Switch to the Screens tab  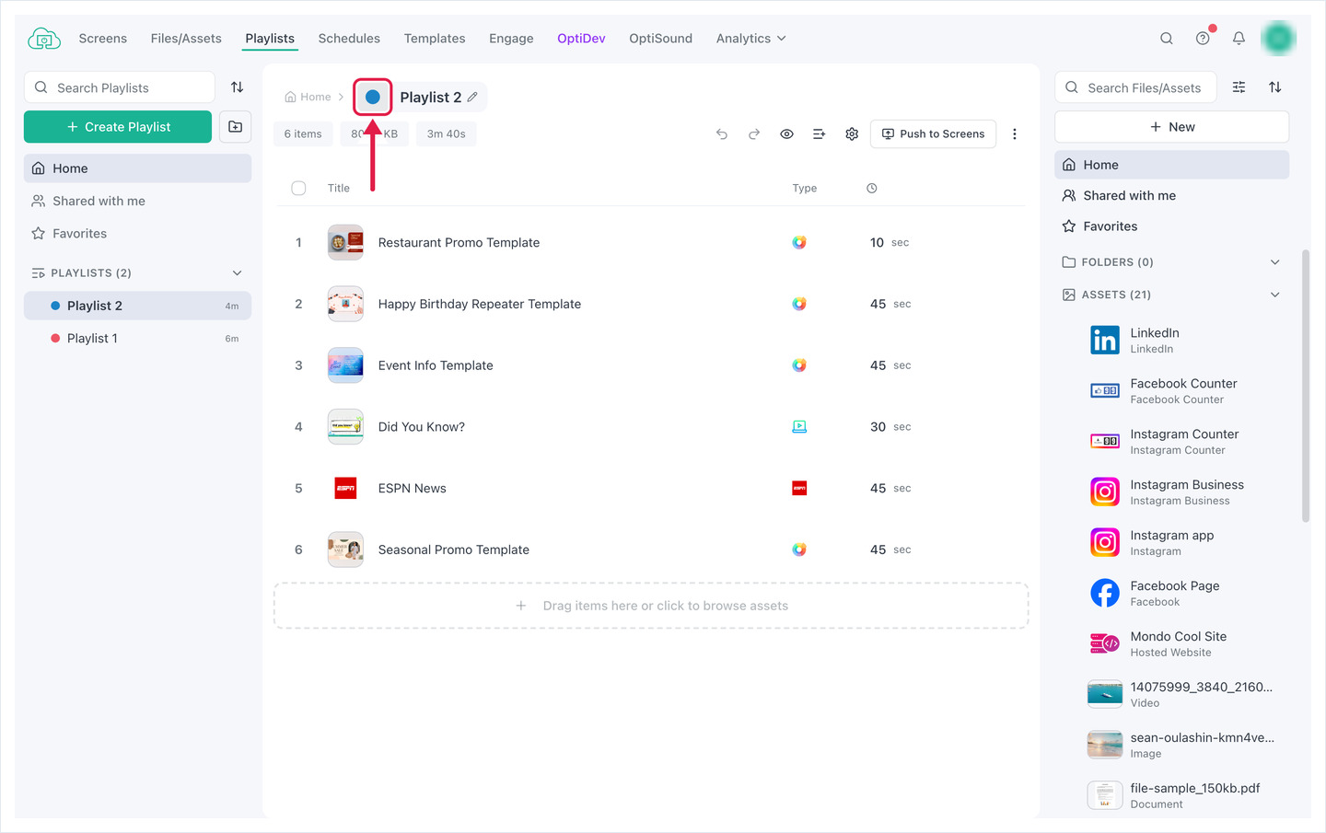[103, 39]
